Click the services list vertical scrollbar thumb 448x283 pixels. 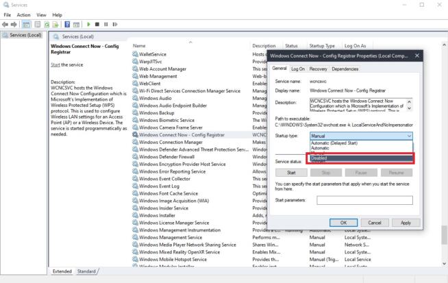(444, 235)
